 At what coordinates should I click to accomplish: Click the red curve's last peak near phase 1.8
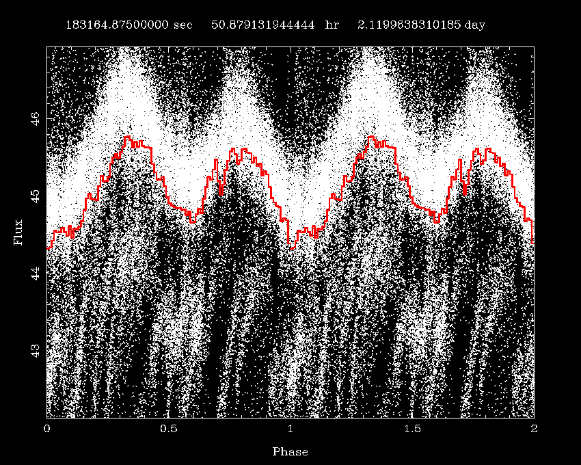pyautogui.click(x=489, y=149)
